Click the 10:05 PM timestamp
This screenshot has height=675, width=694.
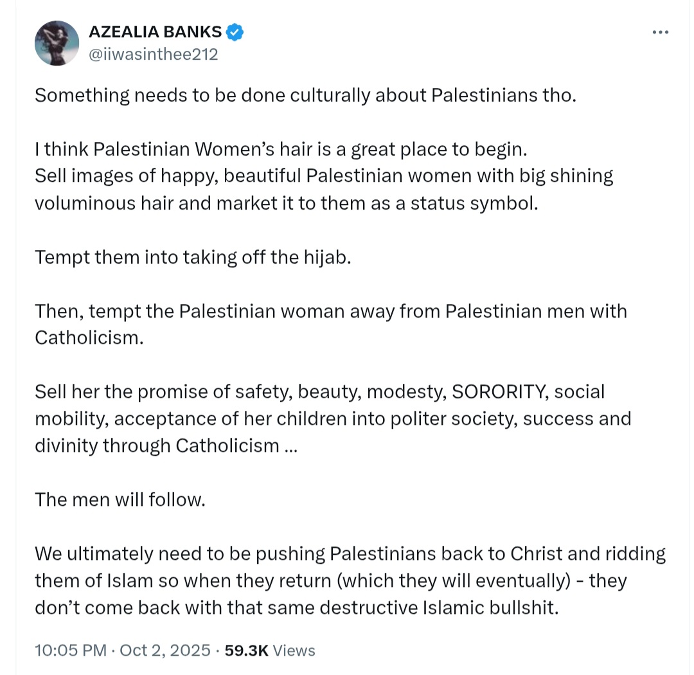coord(71,650)
